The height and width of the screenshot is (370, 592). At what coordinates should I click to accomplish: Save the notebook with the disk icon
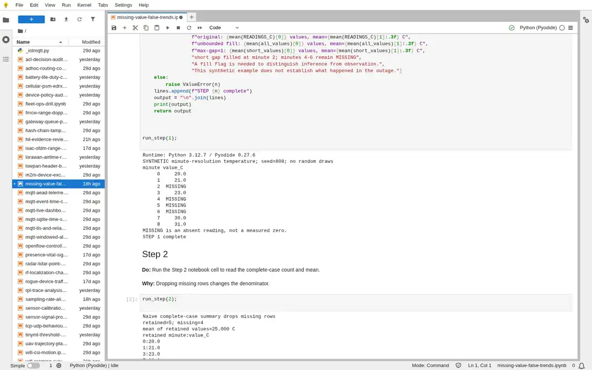pyautogui.click(x=114, y=28)
